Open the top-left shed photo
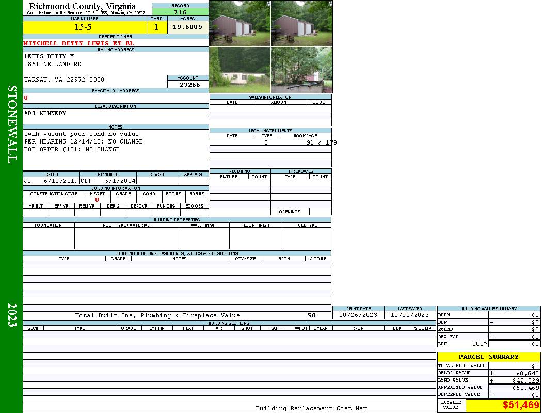 (x=240, y=23)
